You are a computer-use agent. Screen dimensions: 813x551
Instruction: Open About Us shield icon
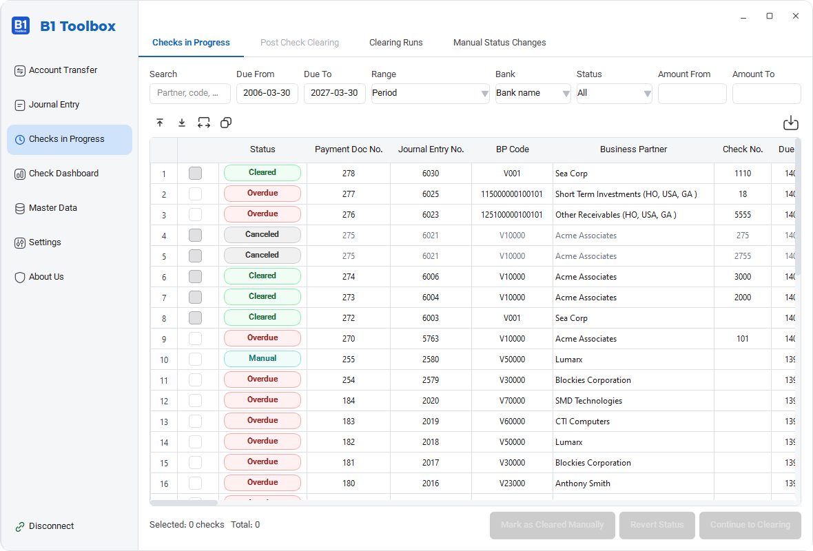(x=20, y=278)
